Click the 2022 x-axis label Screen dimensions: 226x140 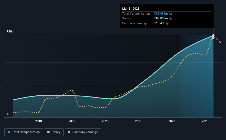pyautogui.click(x=172, y=121)
